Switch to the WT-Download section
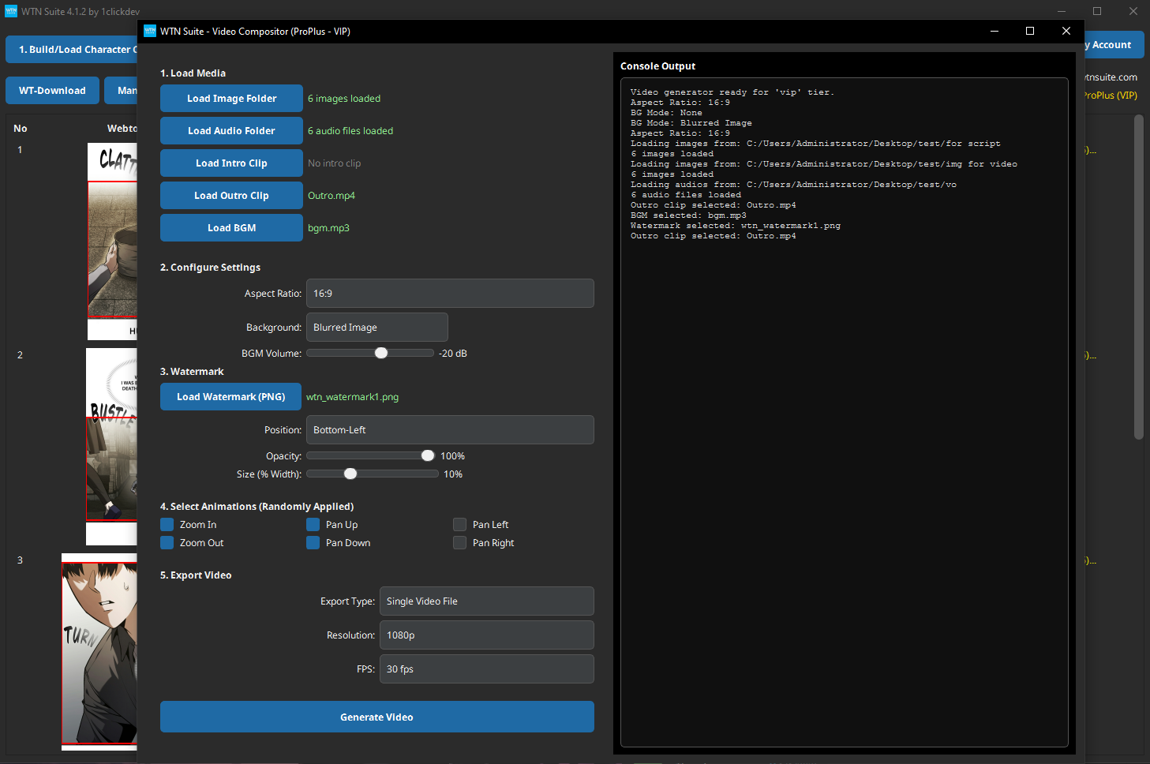 (52, 90)
